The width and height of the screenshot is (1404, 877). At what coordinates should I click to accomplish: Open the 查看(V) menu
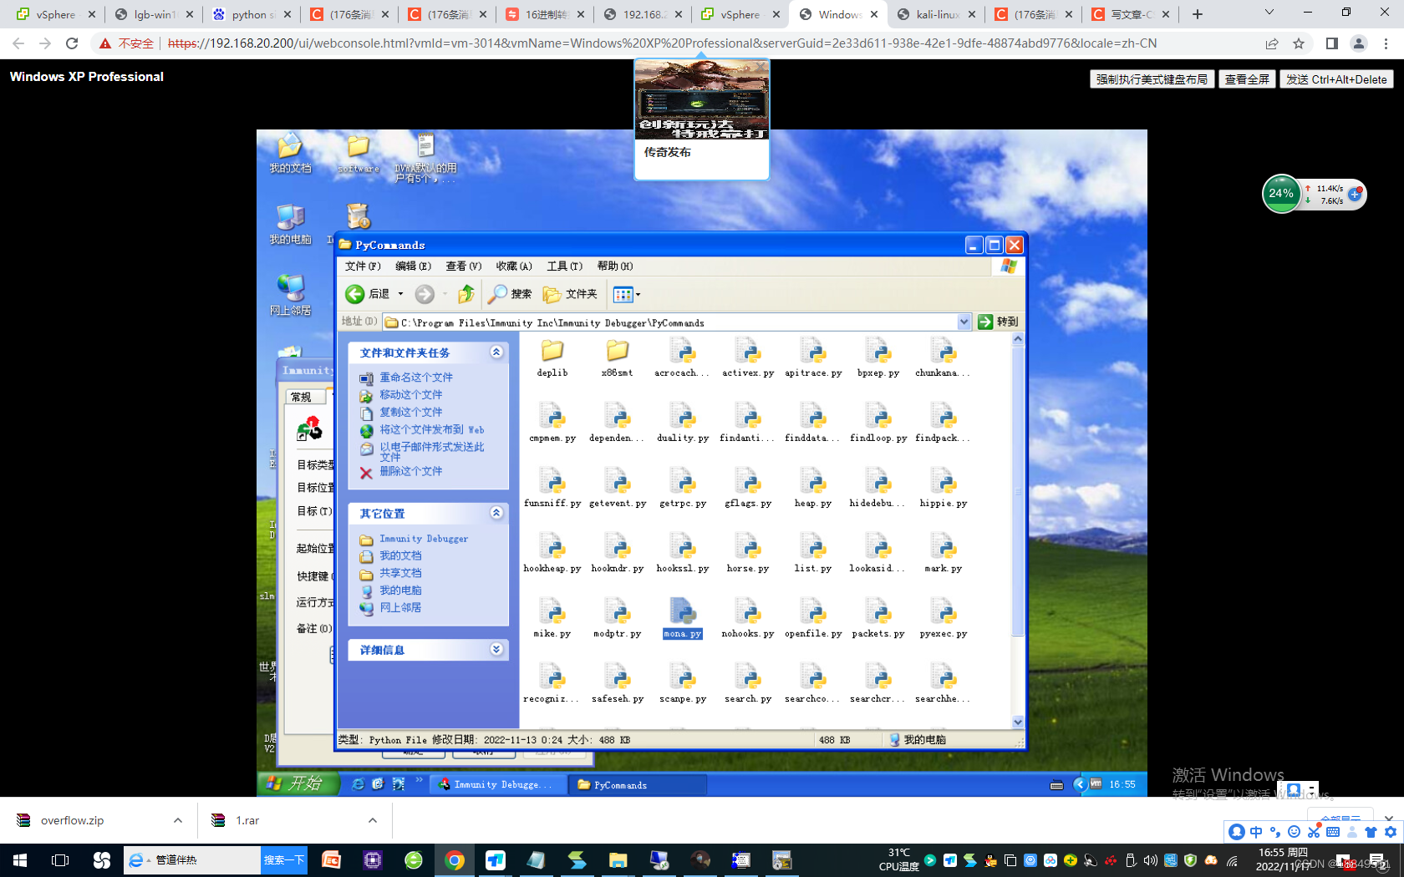pyautogui.click(x=464, y=266)
